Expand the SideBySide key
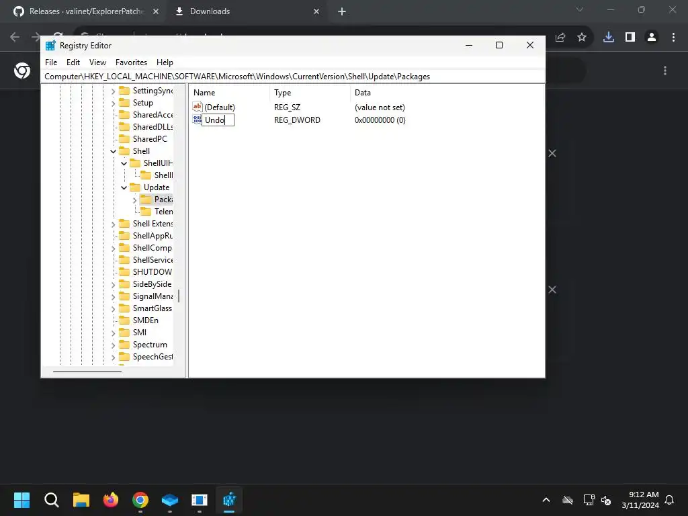Viewport: 688px width, 516px height. click(113, 285)
